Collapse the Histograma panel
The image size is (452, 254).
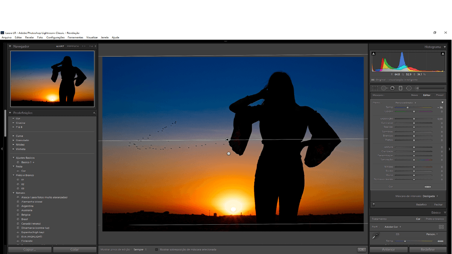point(445,47)
